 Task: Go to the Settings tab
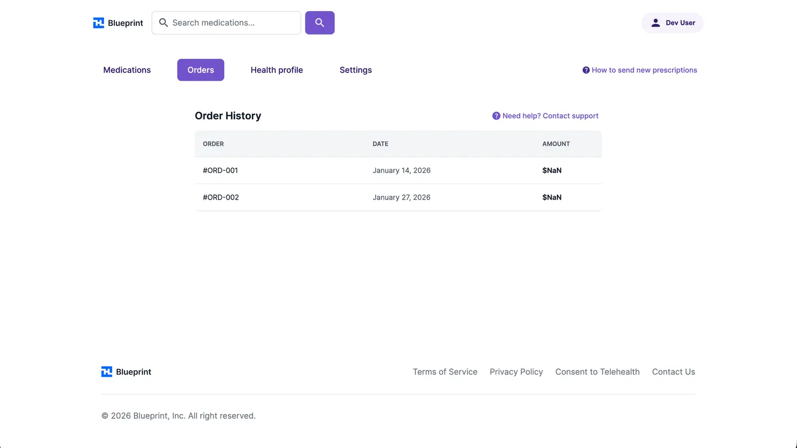355,70
